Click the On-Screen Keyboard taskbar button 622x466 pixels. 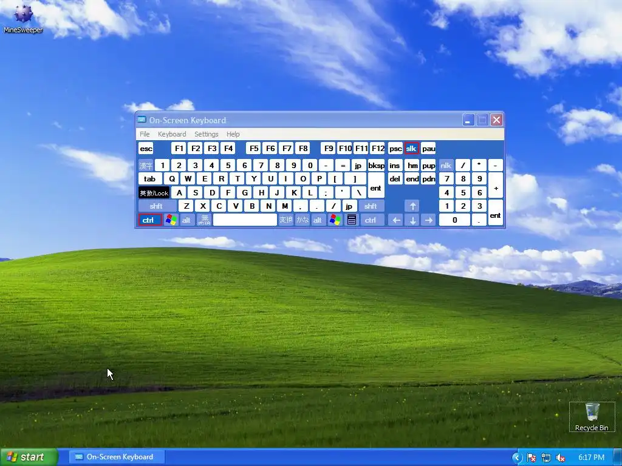(x=117, y=457)
